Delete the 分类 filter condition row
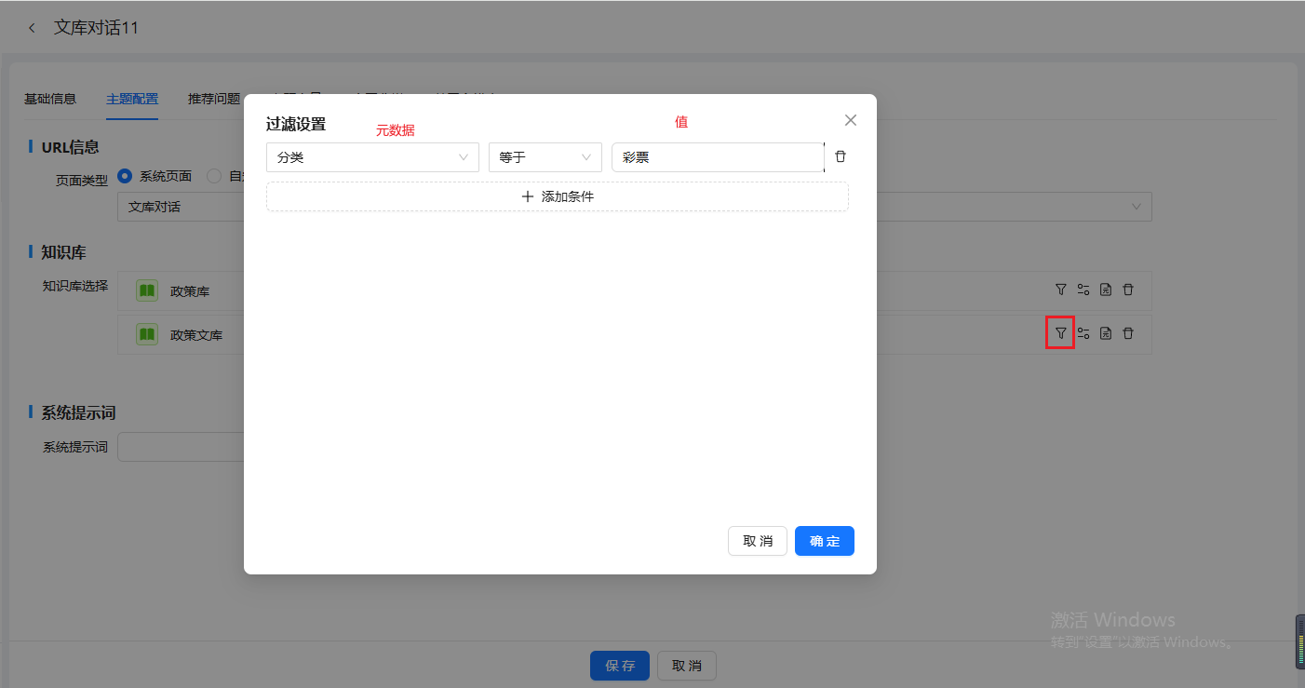 point(841,156)
